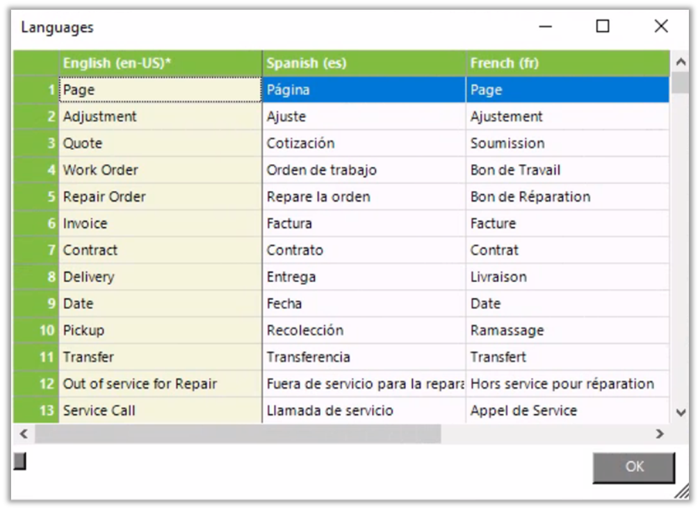
Task: Click the OK button
Action: point(633,467)
